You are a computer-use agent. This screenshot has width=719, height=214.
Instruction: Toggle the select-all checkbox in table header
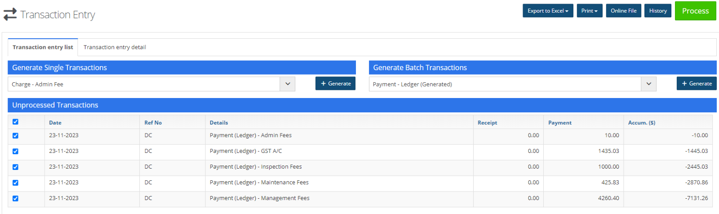coord(15,122)
